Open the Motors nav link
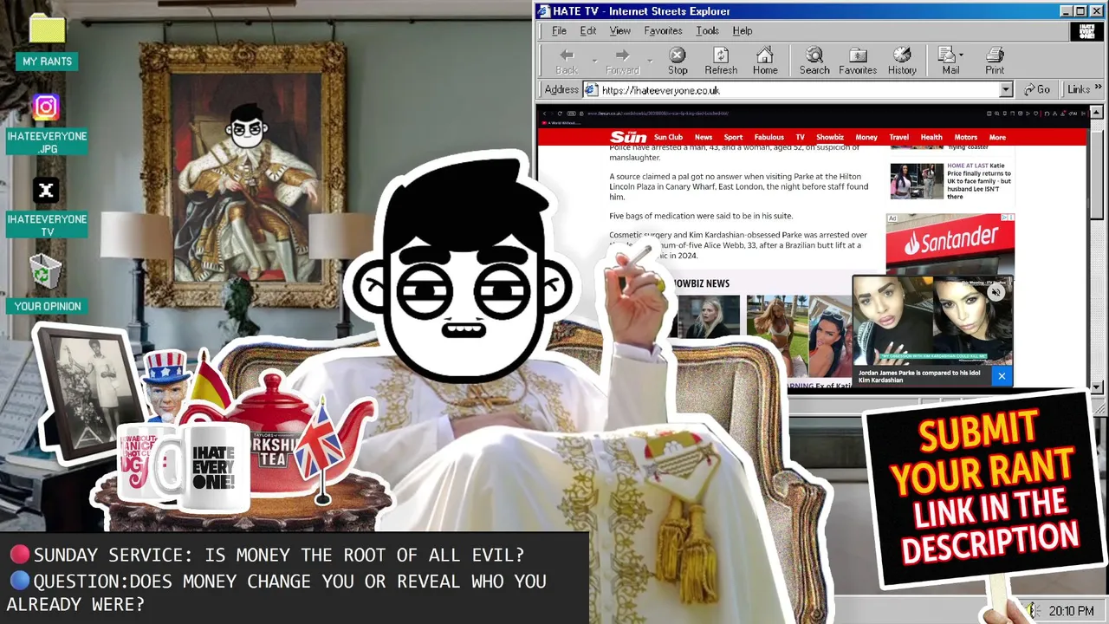 pyautogui.click(x=966, y=137)
